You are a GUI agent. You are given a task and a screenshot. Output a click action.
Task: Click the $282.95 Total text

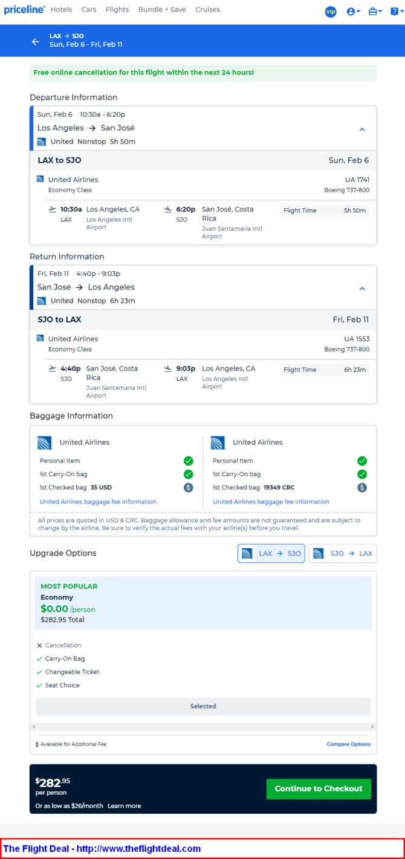(x=62, y=620)
